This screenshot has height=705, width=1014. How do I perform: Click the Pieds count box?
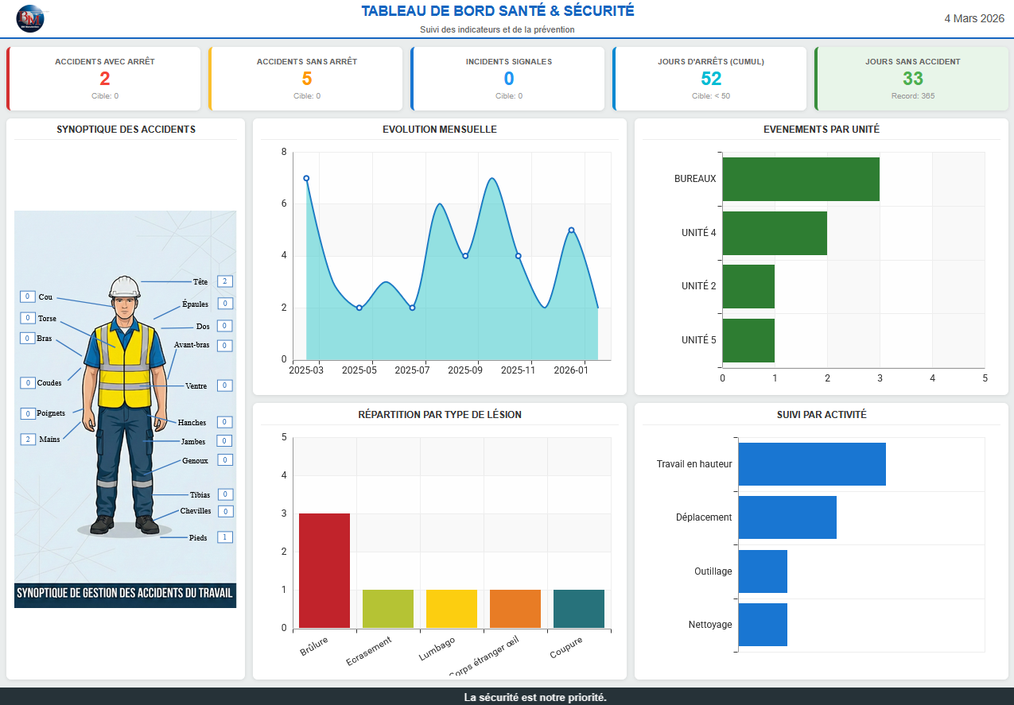tap(225, 537)
